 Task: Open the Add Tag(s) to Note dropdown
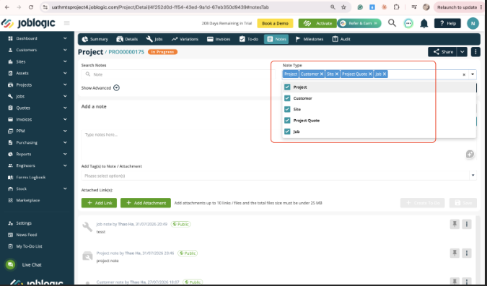pos(278,175)
